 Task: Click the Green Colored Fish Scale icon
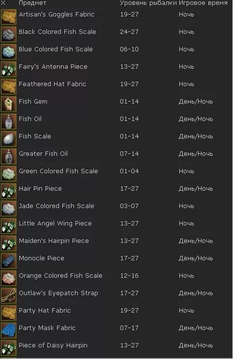(9, 174)
